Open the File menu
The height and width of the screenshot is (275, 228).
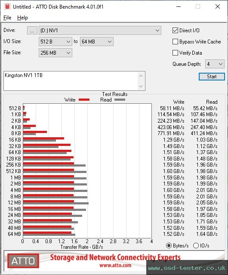[7, 18]
